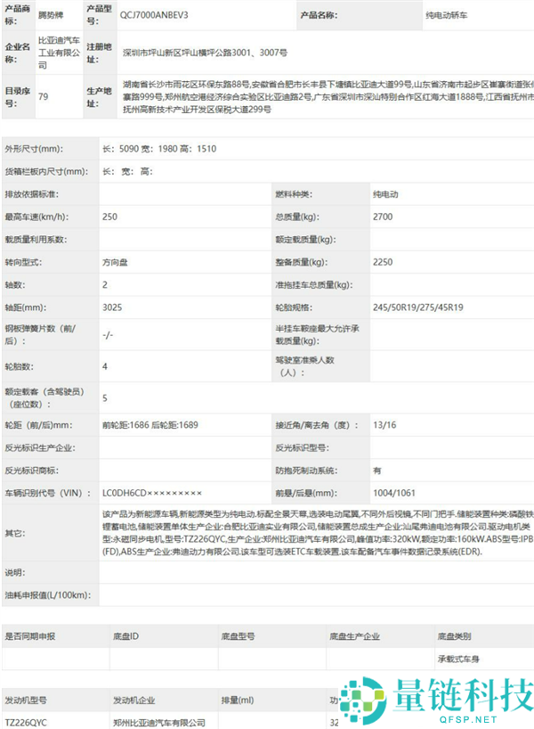
Task: Click the 前悬/后悬(mm) label
Action: click(x=306, y=493)
